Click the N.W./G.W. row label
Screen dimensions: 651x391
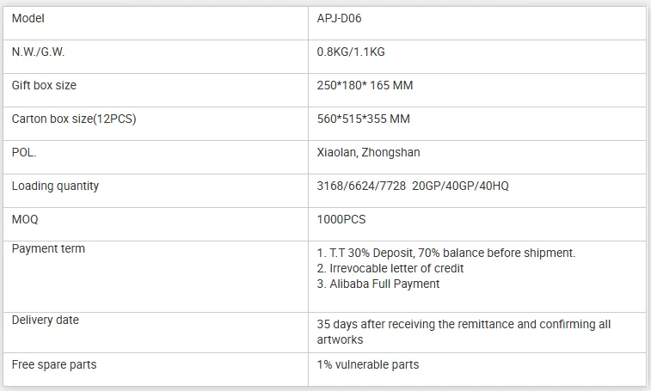click(38, 52)
